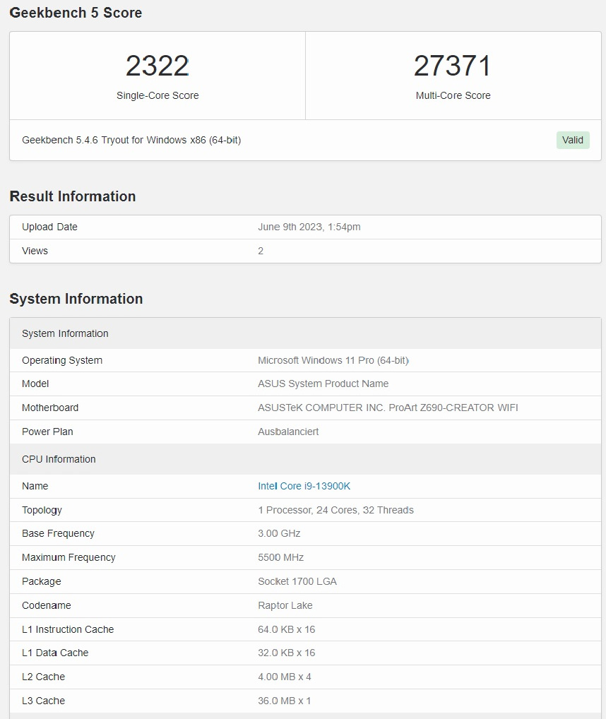This screenshot has width=606, height=719.
Task: Click the Views count value
Action: 261,251
